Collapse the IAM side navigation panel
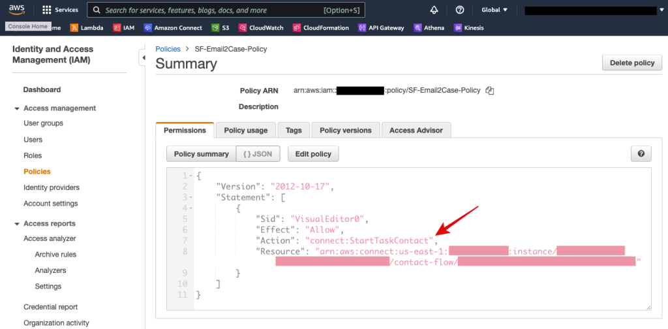The image size is (668, 329). tap(144, 57)
